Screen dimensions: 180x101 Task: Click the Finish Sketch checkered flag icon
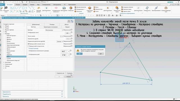[x=6, y=8]
